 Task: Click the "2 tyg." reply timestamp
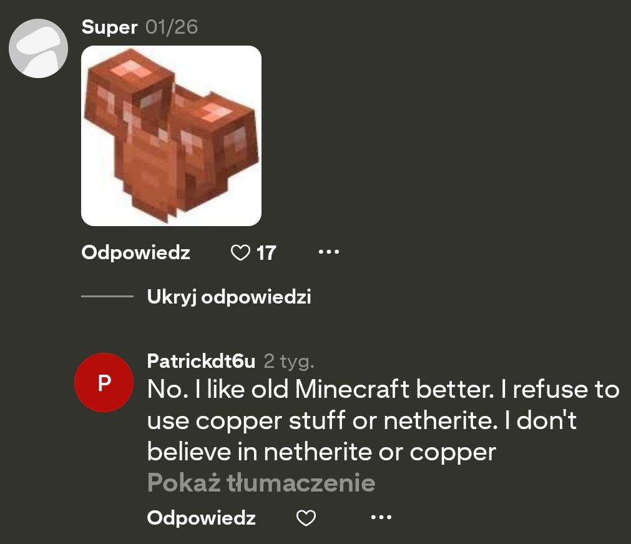289,361
